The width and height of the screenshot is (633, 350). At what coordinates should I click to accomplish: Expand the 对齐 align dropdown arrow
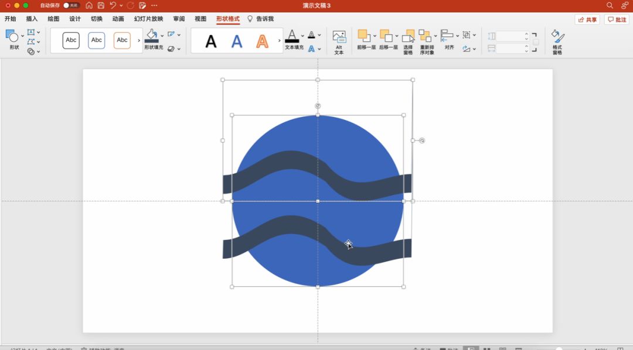(457, 36)
